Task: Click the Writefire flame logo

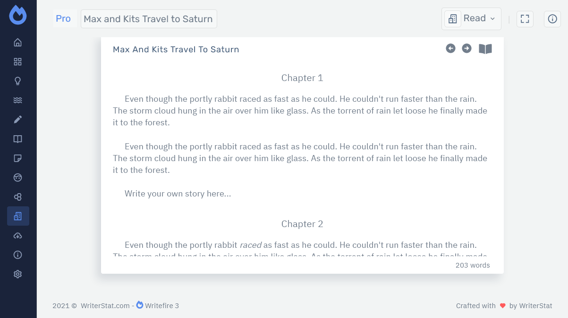Action: click(18, 15)
